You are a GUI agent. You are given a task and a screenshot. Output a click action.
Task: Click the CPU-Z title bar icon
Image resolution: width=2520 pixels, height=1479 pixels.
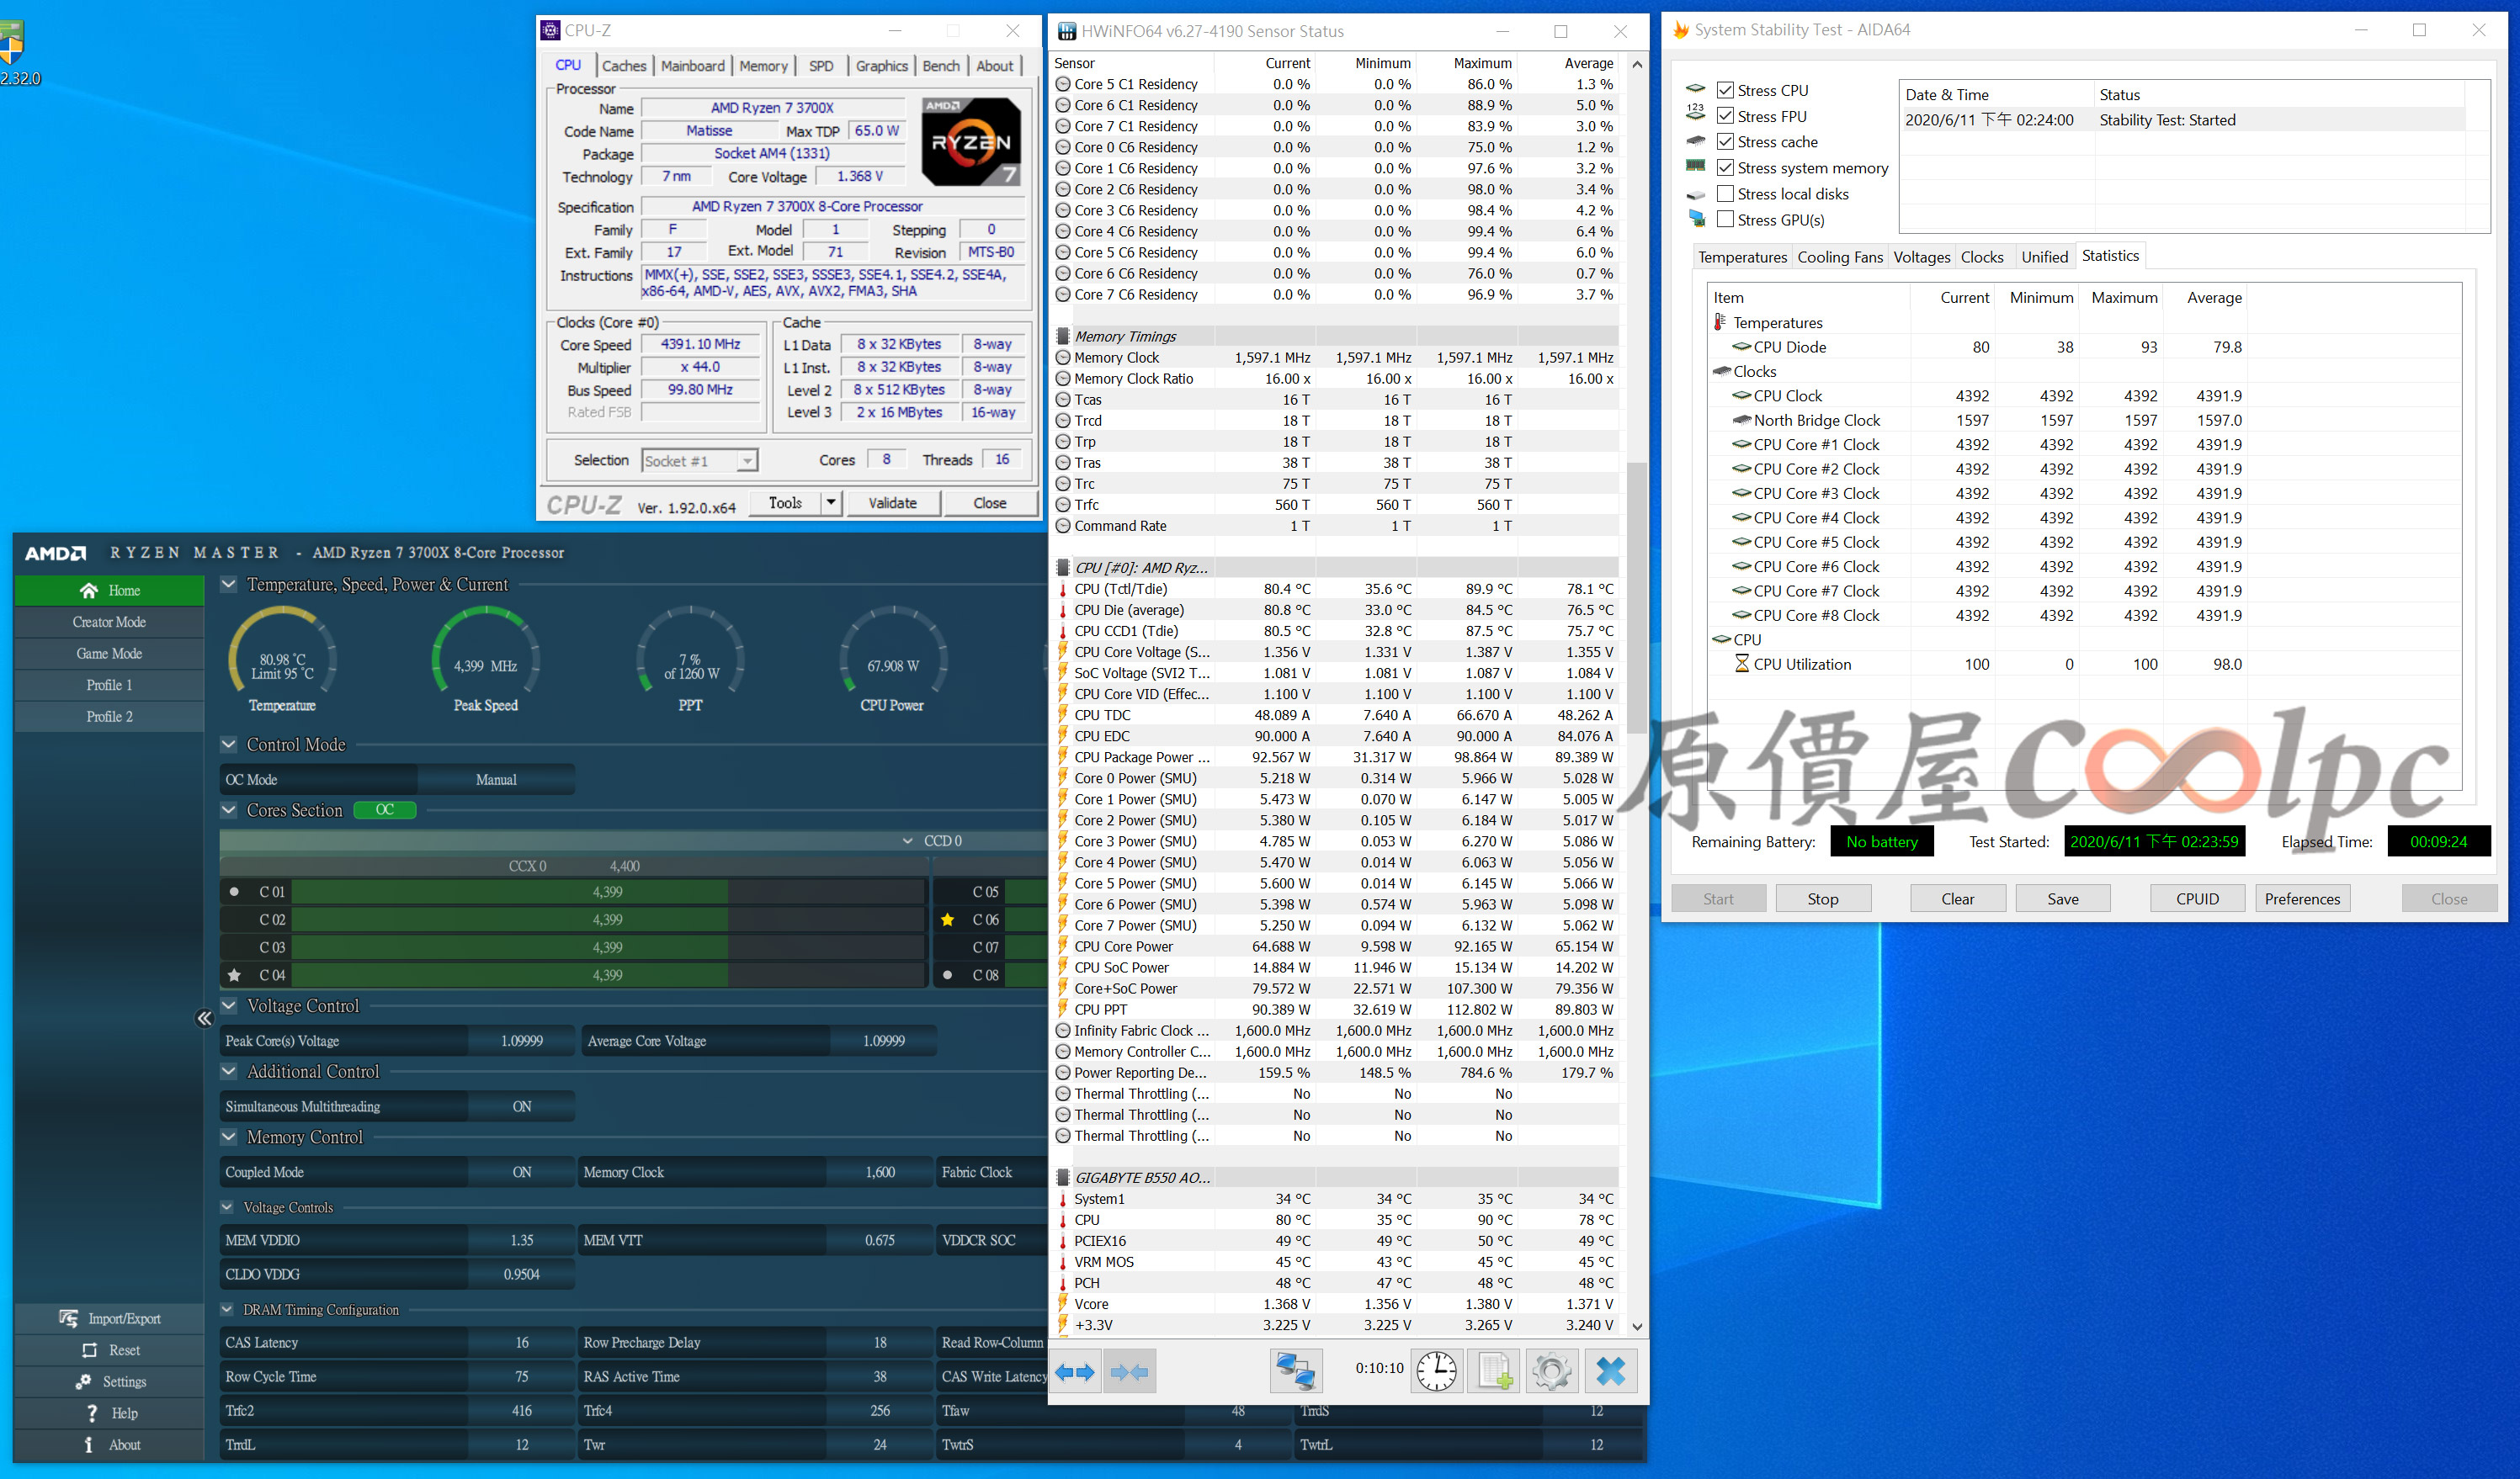pyautogui.click(x=550, y=30)
